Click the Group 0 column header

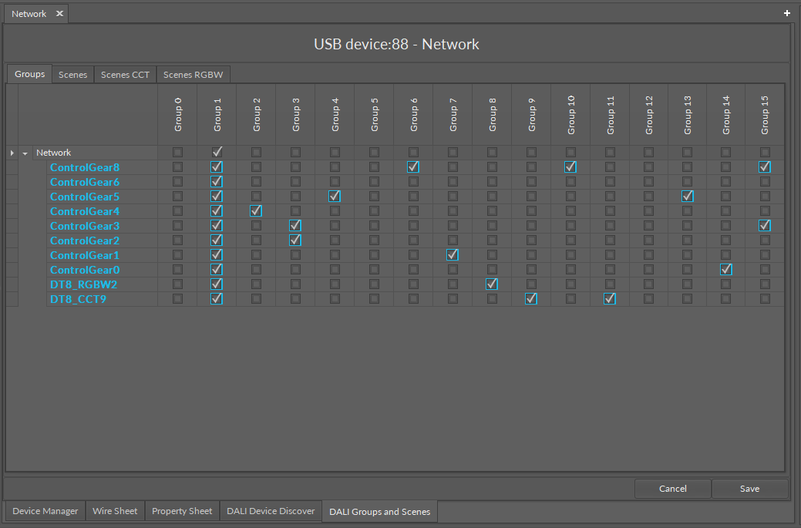[178, 115]
